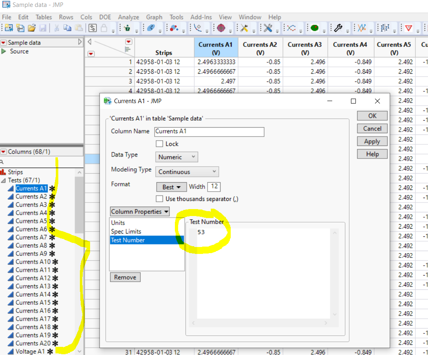Toggle the Lock checkbox

159,143
